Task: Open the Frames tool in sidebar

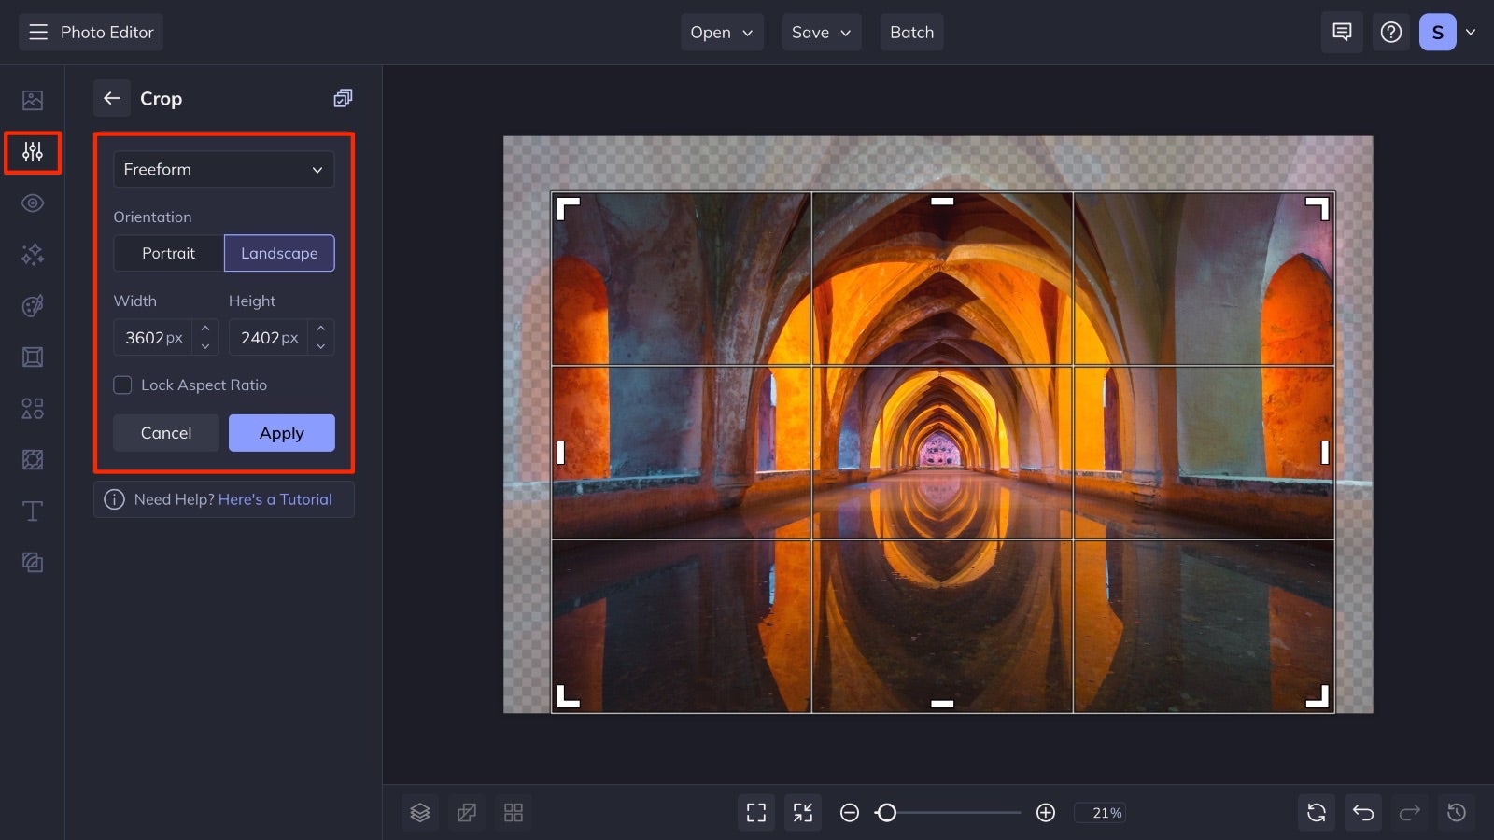Action: 32,357
